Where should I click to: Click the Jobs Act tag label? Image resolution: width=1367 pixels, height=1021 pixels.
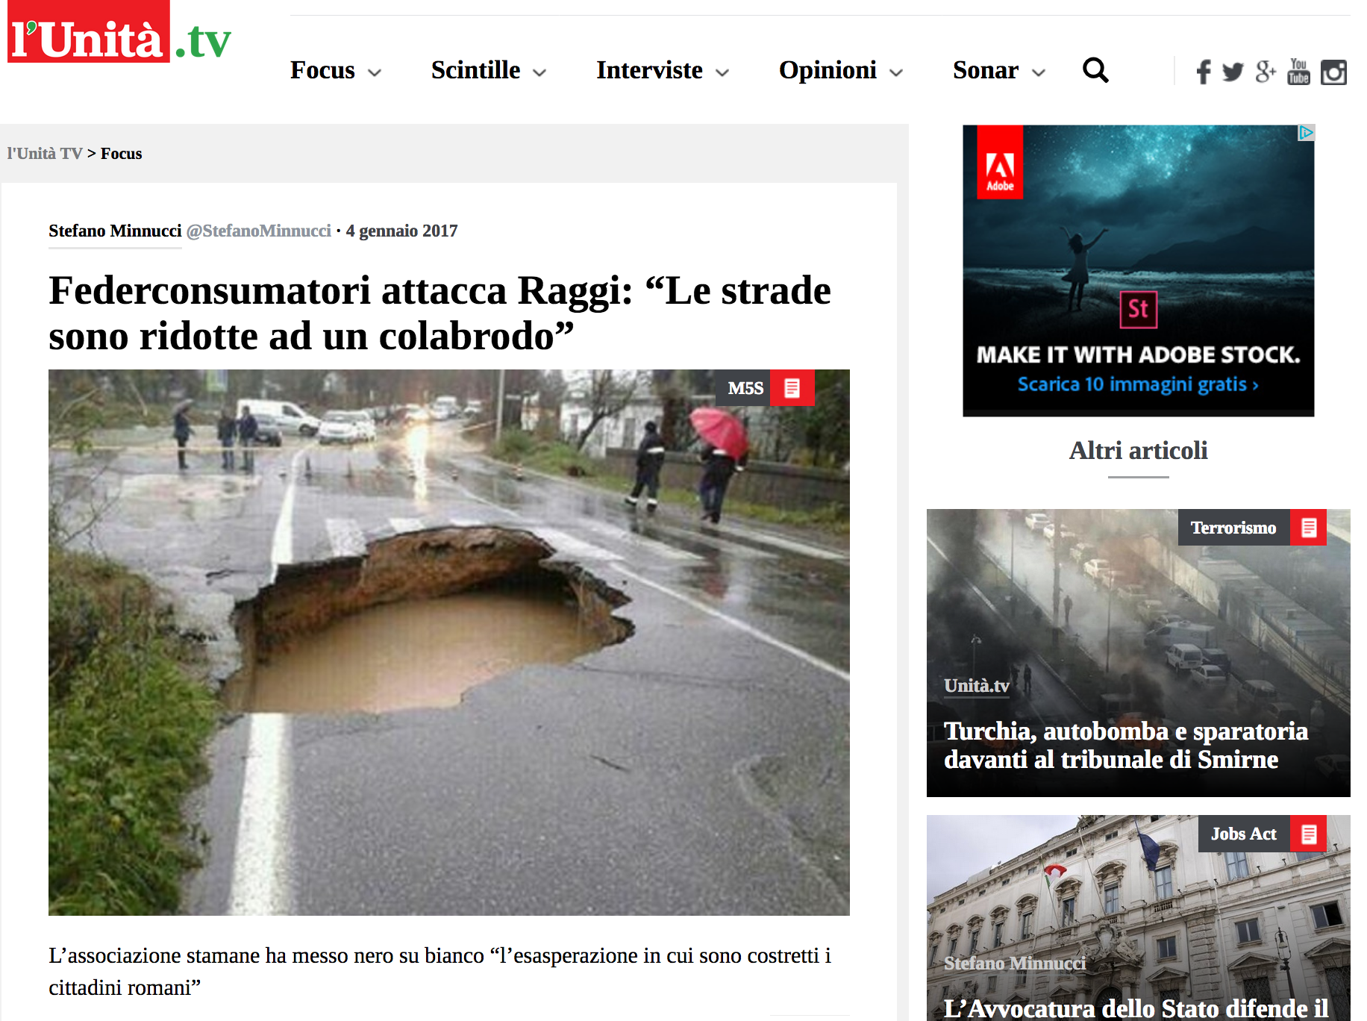(1244, 834)
